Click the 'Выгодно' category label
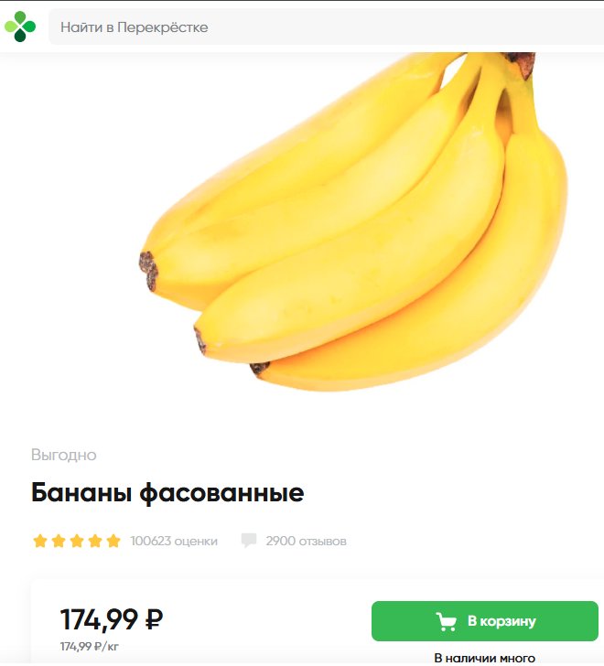The width and height of the screenshot is (604, 666). pos(64,455)
